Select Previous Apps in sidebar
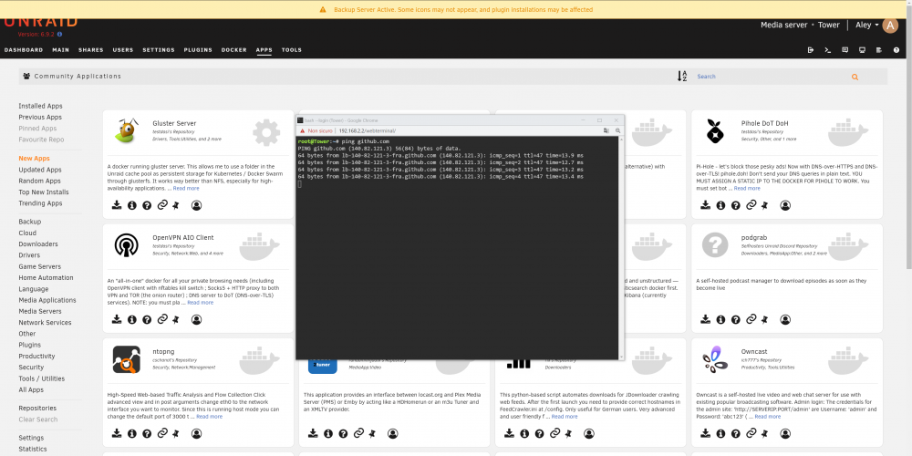This screenshot has height=456, width=912. 40,117
